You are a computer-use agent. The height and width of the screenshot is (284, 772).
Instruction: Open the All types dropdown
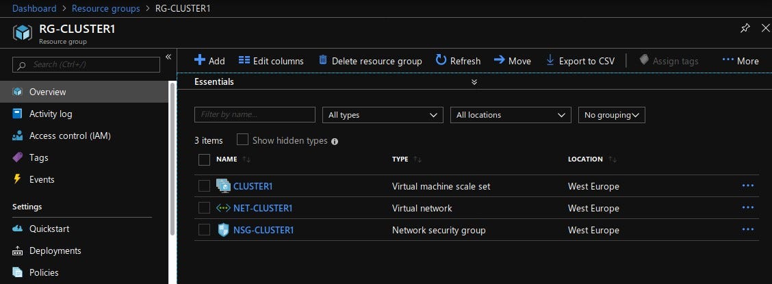(x=383, y=115)
